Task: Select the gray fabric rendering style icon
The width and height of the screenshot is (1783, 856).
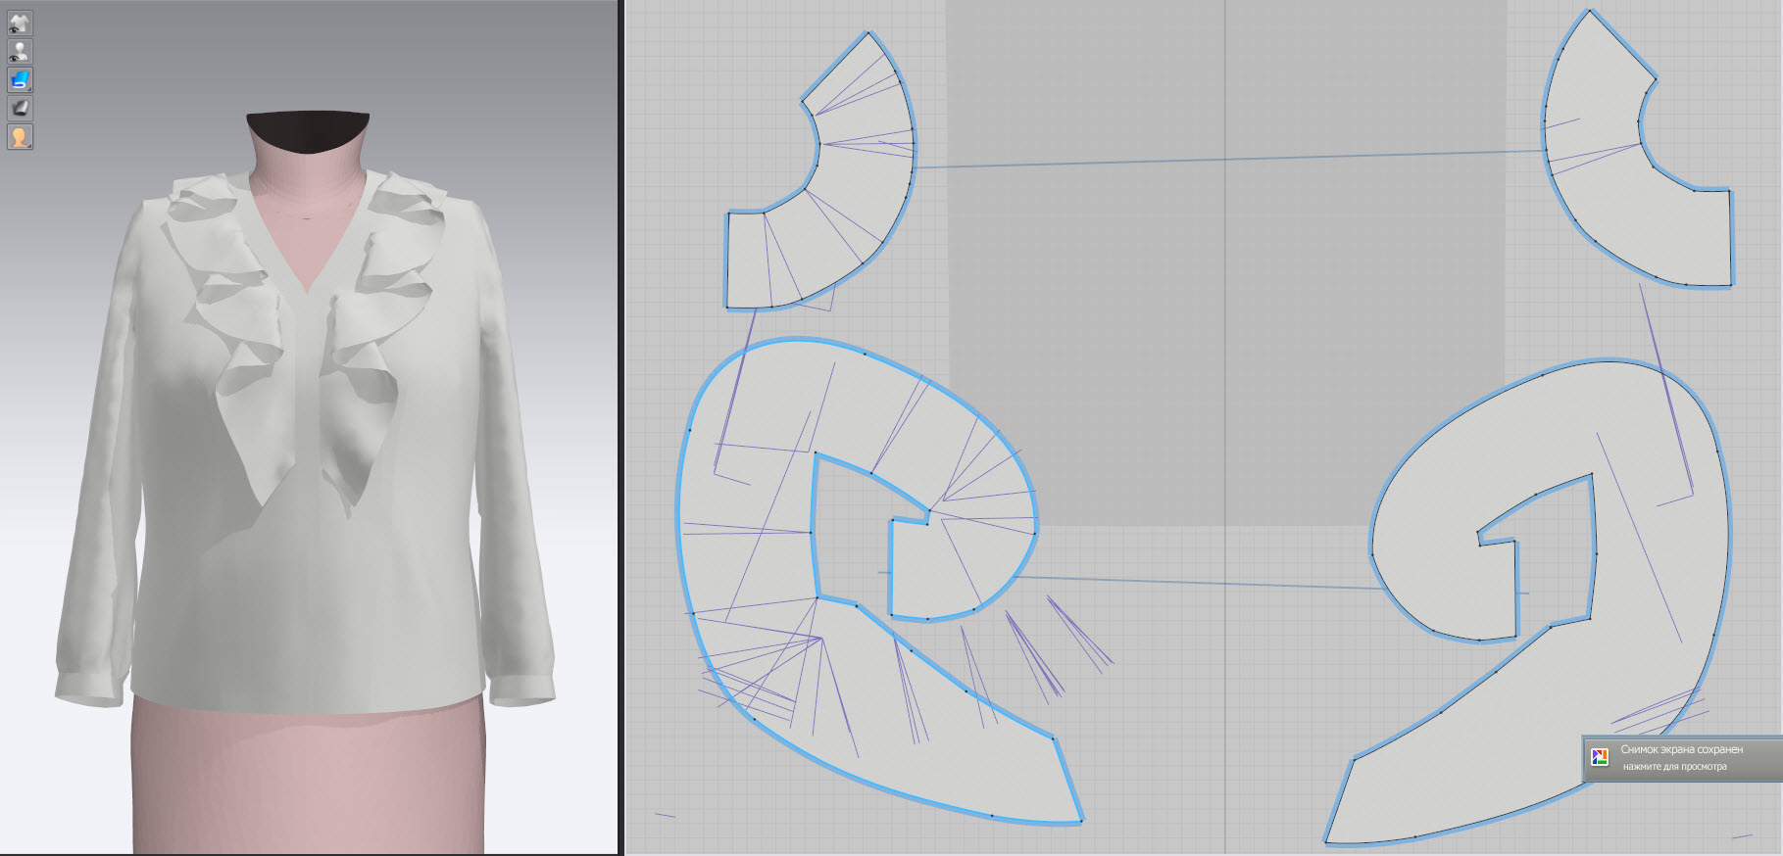Action: 20,108
